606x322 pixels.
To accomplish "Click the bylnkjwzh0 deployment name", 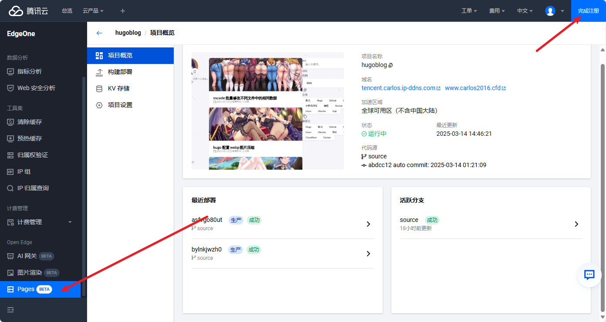I will click(x=206, y=249).
